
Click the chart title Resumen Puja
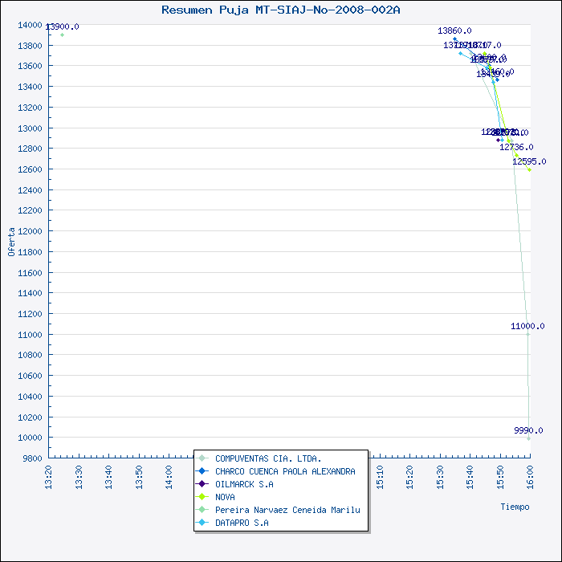click(x=280, y=10)
